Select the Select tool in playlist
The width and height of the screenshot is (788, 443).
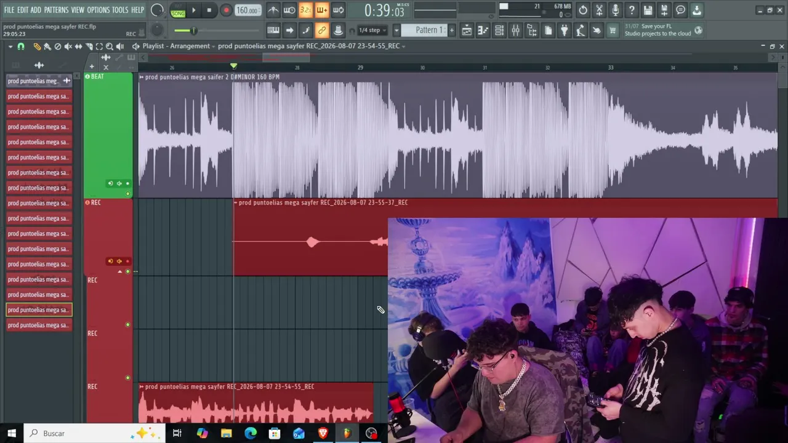coord(99,46)
